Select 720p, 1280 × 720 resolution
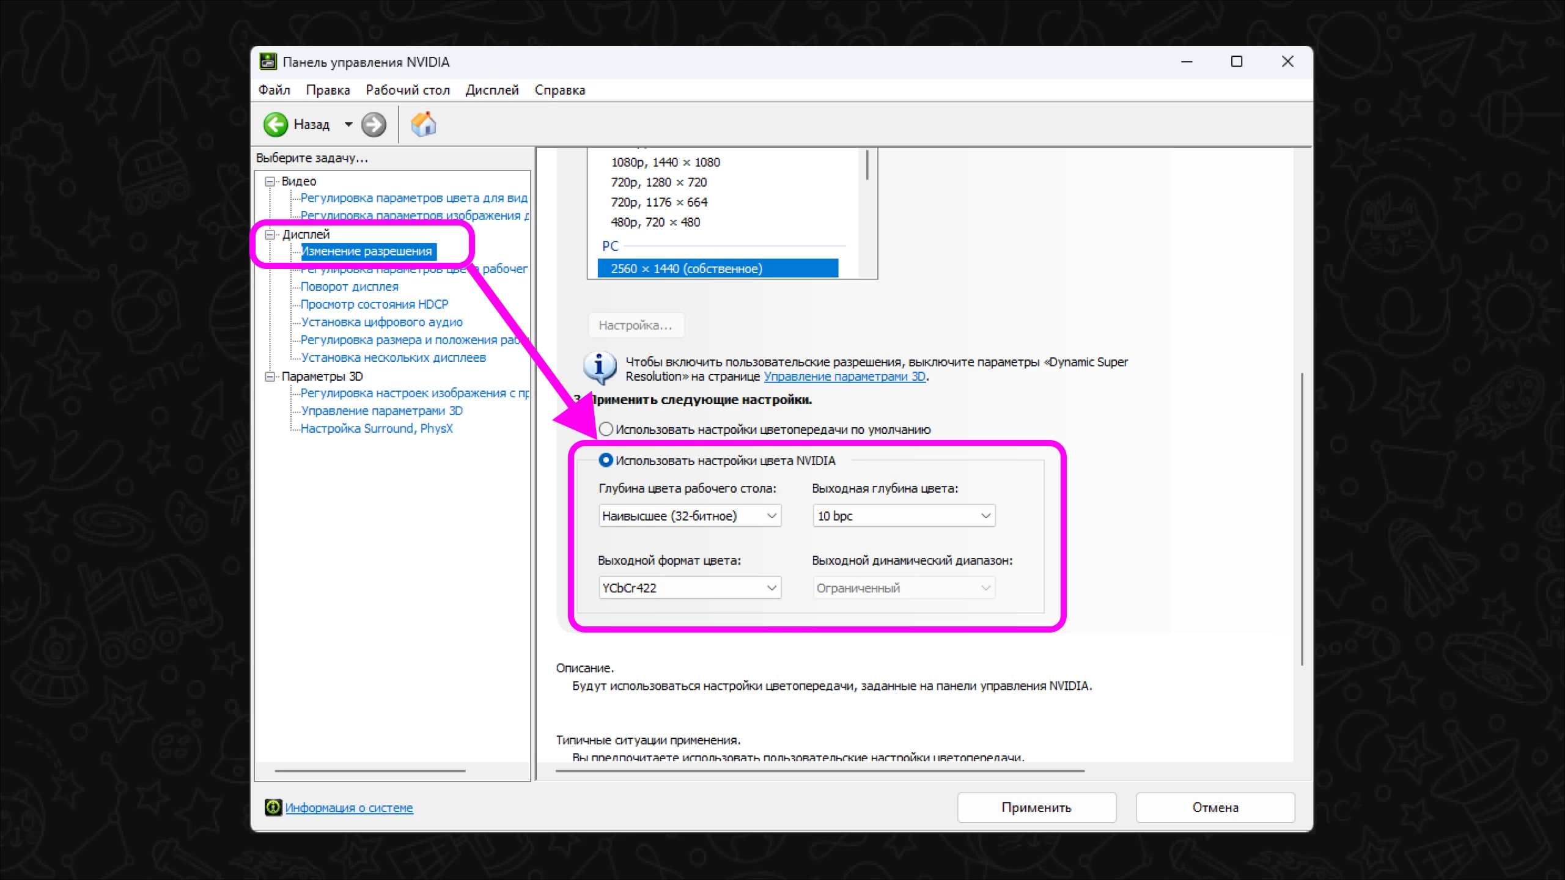 coord(658,182)
